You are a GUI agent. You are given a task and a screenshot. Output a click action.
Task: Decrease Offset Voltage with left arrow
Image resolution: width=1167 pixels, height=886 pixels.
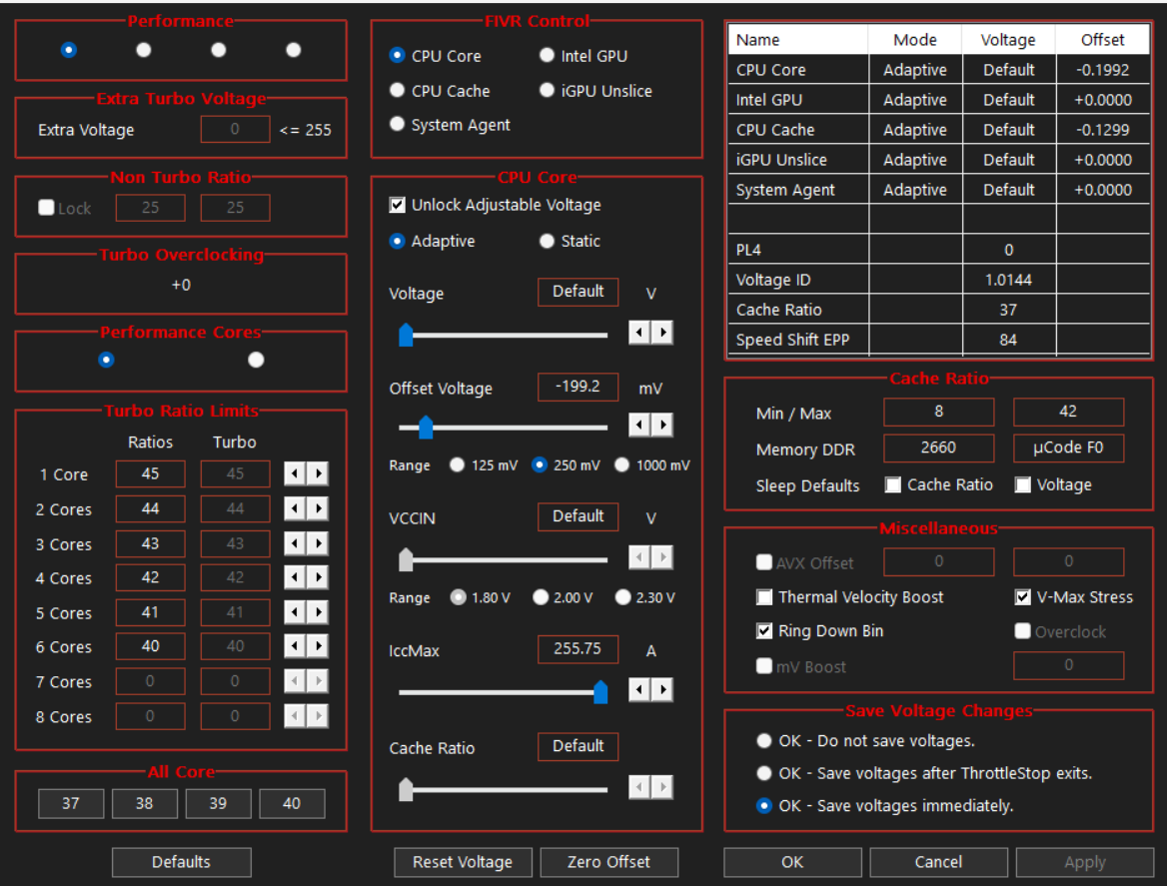pos(639,425)
